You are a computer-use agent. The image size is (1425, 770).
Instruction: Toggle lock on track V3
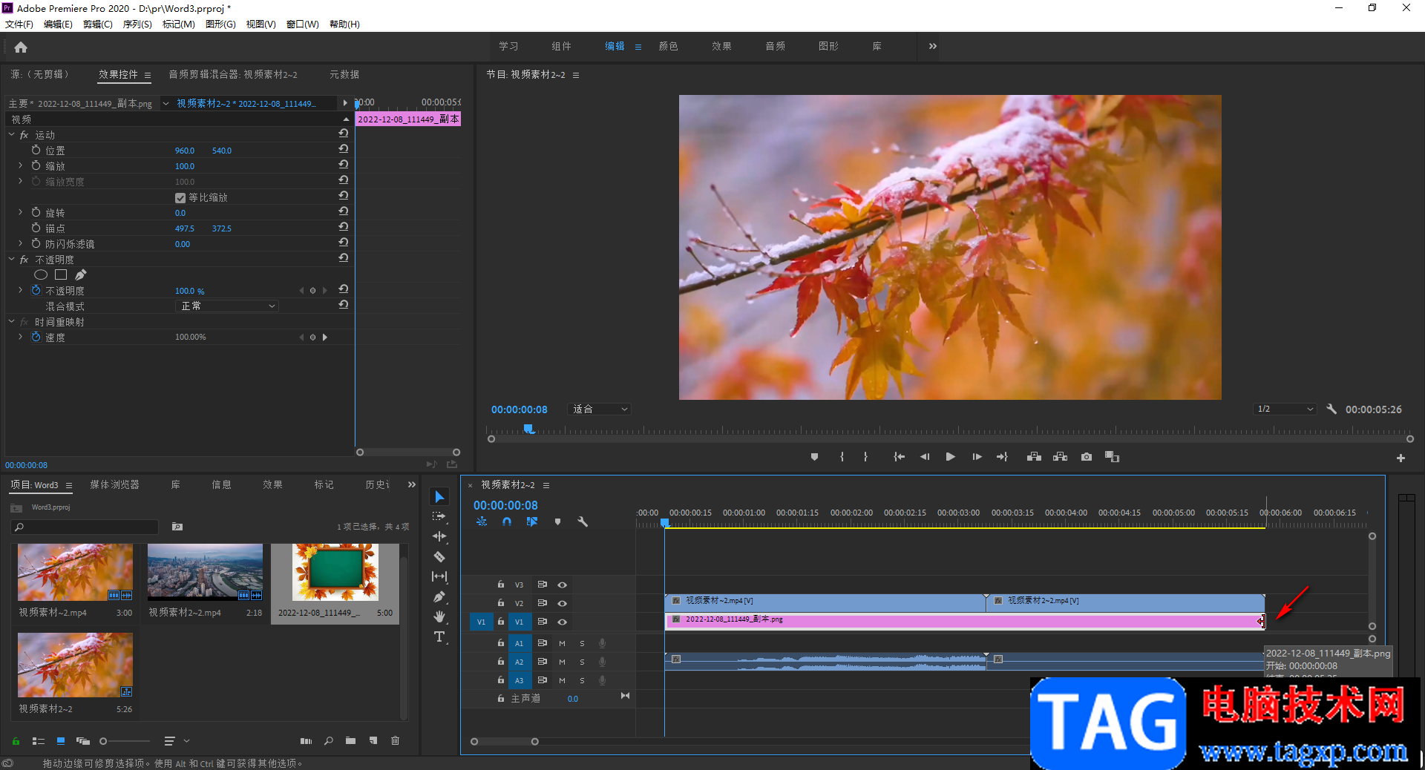coord(501,585)
